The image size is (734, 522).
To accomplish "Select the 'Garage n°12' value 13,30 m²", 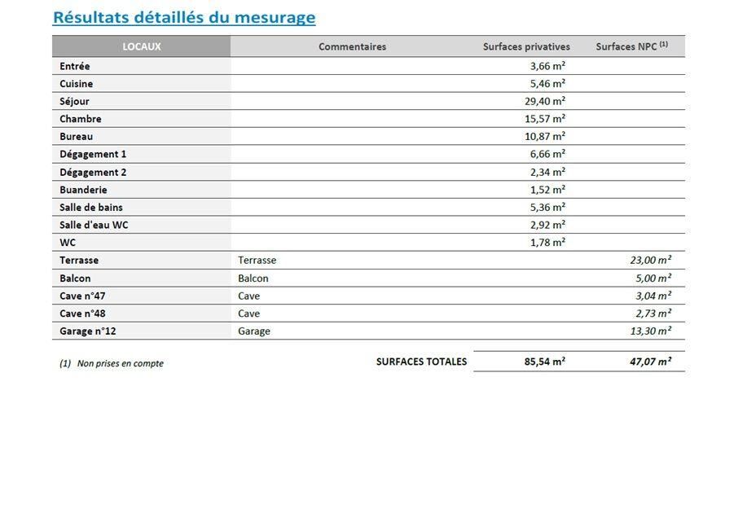I will (650, 331).
